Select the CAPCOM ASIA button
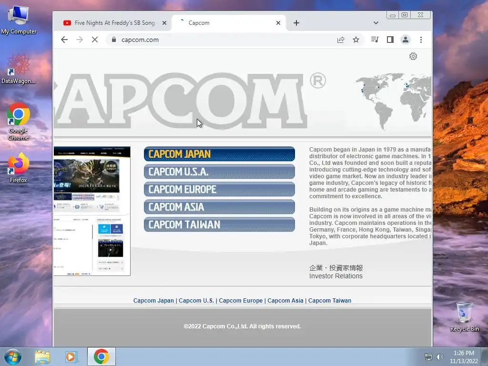The width and height of the screenshot is (488, 366). 219,207
